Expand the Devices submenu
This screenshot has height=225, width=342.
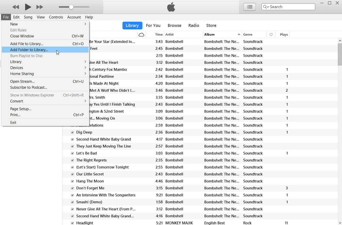pyautogui.click(x=45, y=68)
